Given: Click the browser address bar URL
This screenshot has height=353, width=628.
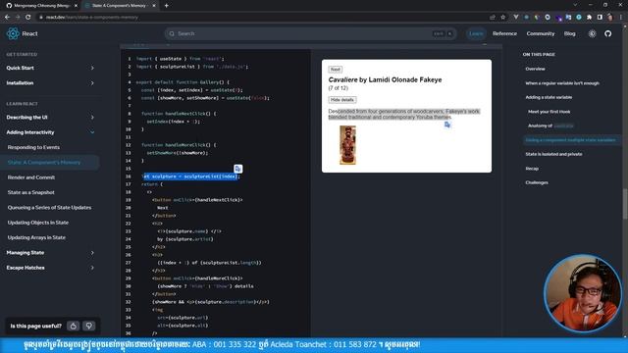Looking at the screenshot, I should [x=91, y=18].
